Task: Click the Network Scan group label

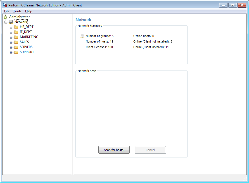Action: pyautogui.click(x=87, y=71)
